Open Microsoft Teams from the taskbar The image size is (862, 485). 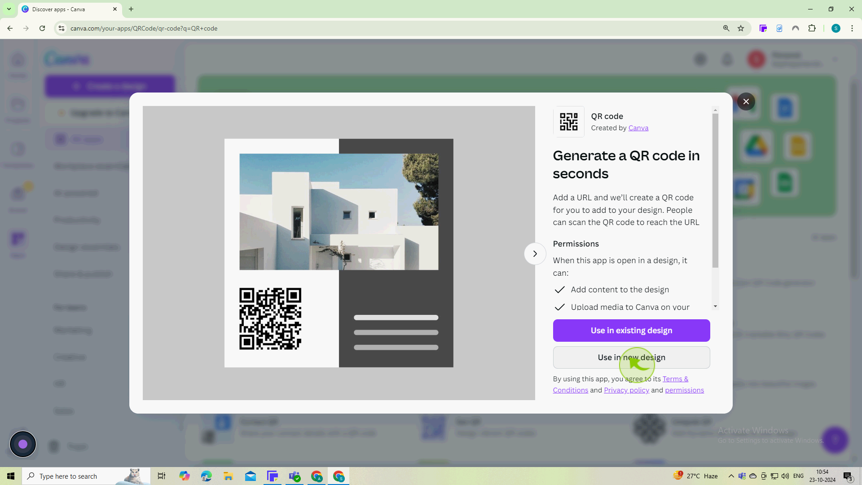click(295, 476)
